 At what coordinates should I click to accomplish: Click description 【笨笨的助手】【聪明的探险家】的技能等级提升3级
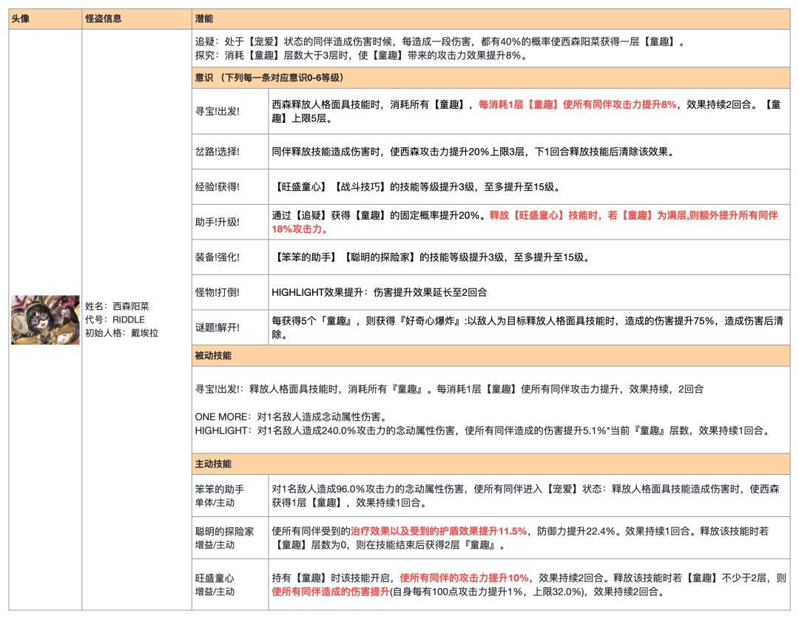(431, 257)
